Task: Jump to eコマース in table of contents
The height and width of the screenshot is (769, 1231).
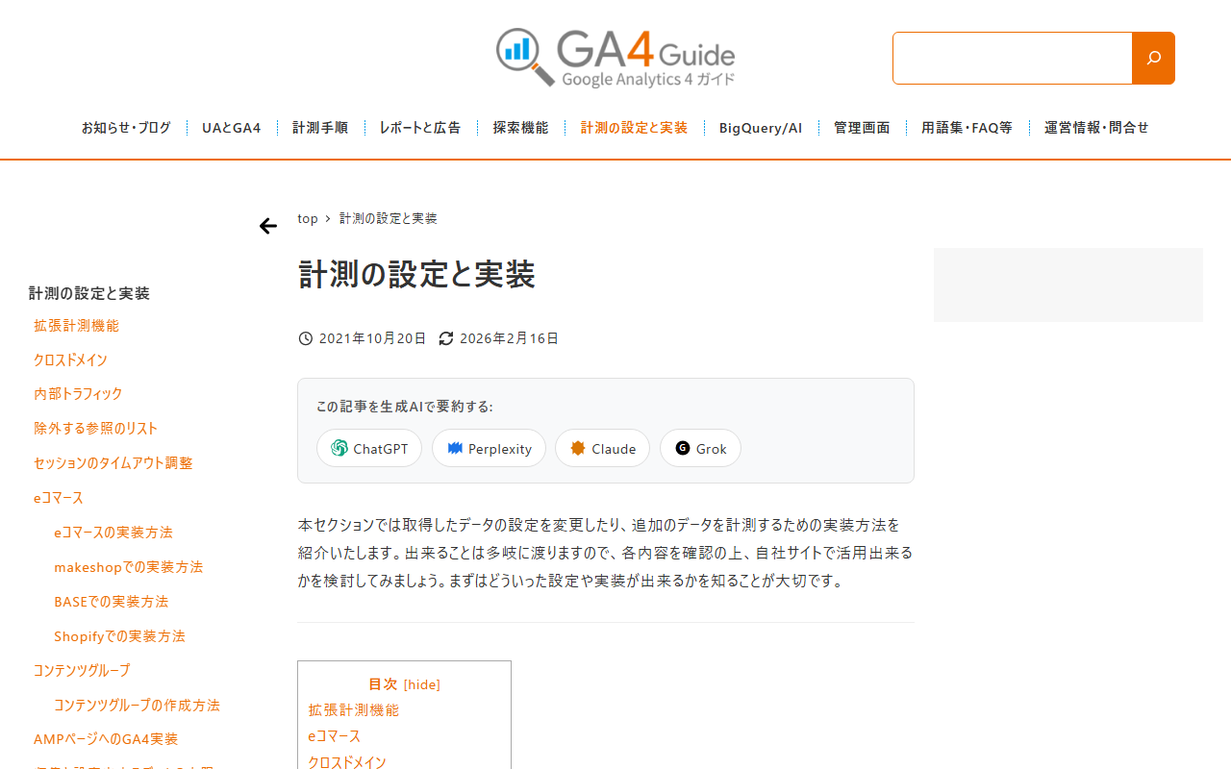Action: 335,736
